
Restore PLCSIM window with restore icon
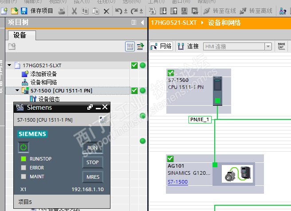pos(90,107)
